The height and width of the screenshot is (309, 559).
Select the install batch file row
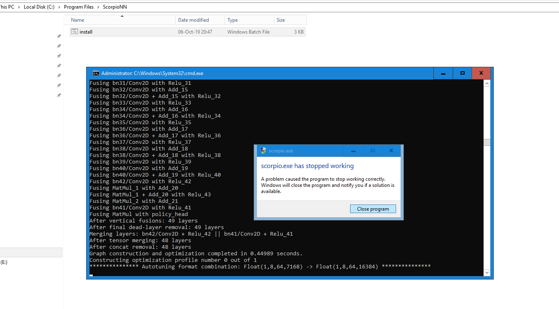coord(188,32)
